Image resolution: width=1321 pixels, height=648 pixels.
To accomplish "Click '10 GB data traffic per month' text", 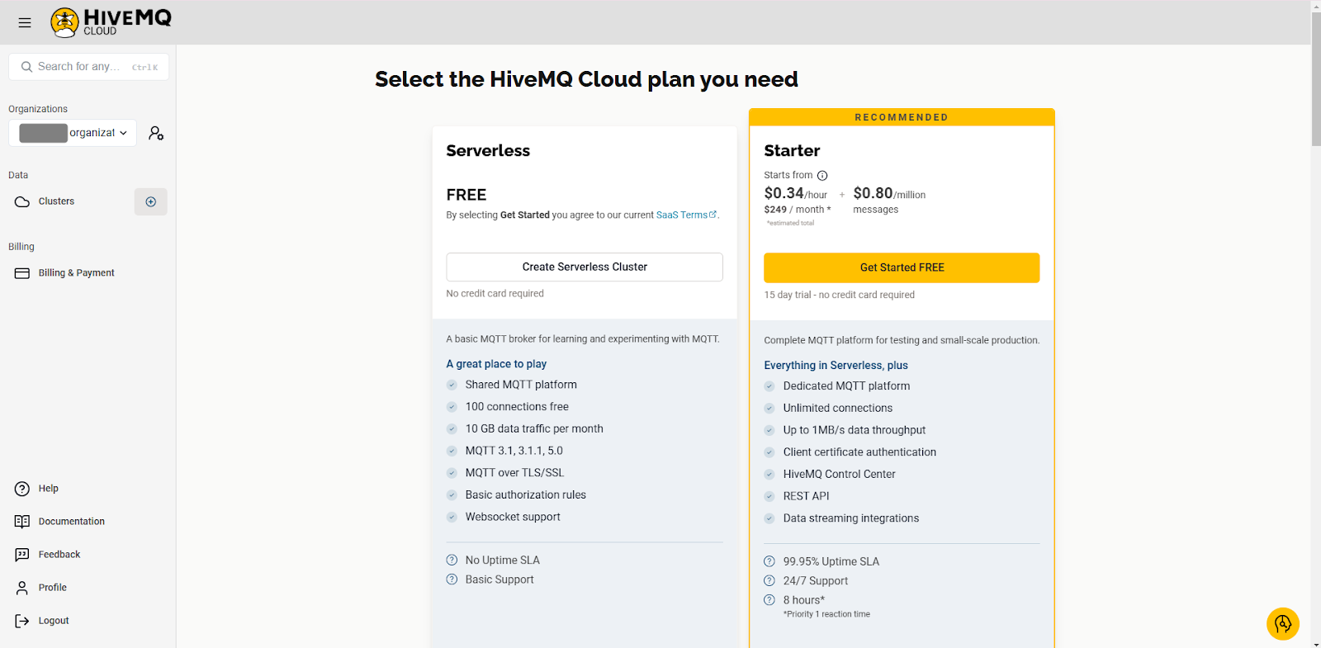I will [534, 428].
